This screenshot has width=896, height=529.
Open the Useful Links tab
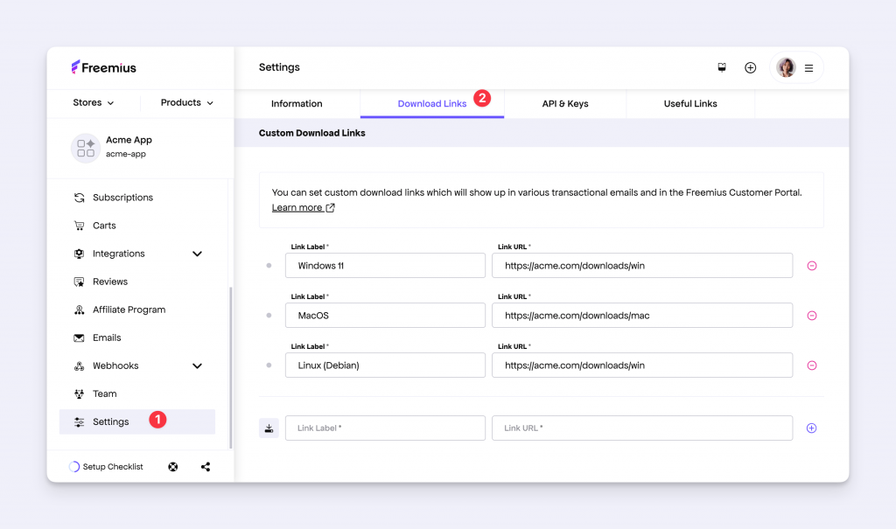click(689, 103)
